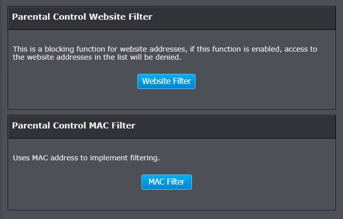
Task: Click the "Uses MAC address" description text
Action: 86,158
